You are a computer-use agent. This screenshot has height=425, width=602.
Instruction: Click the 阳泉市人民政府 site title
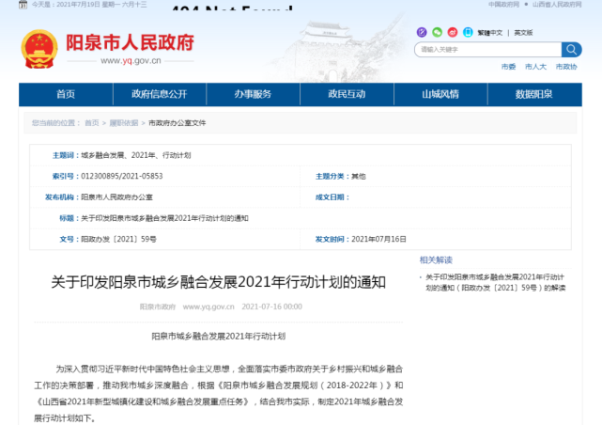(x=130, y=42)
